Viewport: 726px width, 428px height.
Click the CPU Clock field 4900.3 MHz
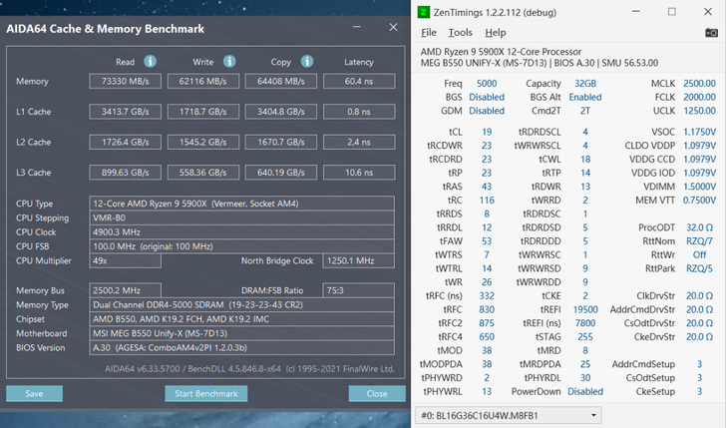[x=241, y=232]
